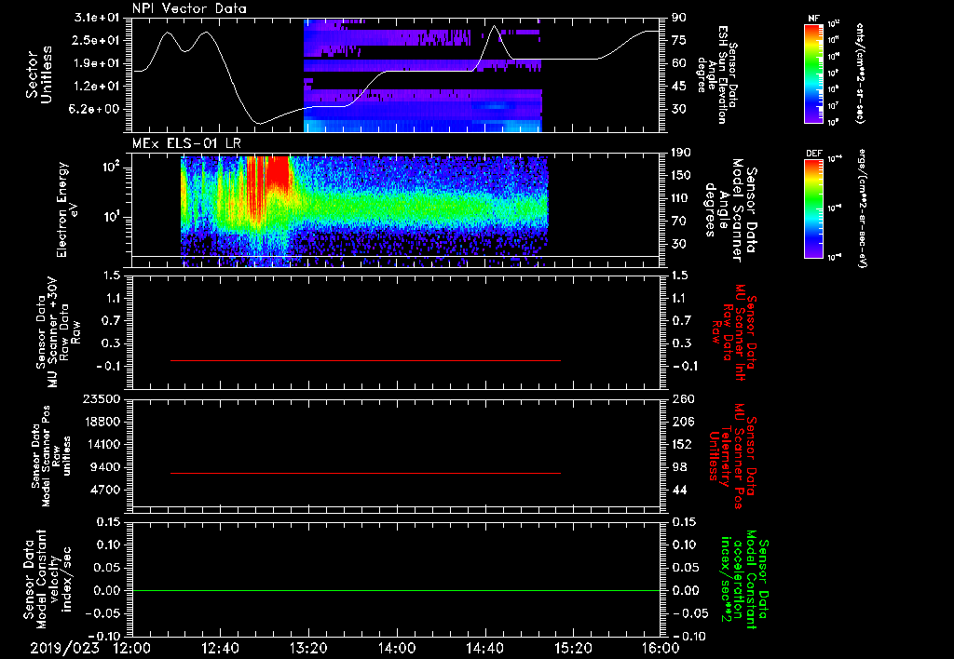Viewport: 954px width, 659px height.
Task: Click the red line in the Scanner Pos panel
Action: coord(365,473)
